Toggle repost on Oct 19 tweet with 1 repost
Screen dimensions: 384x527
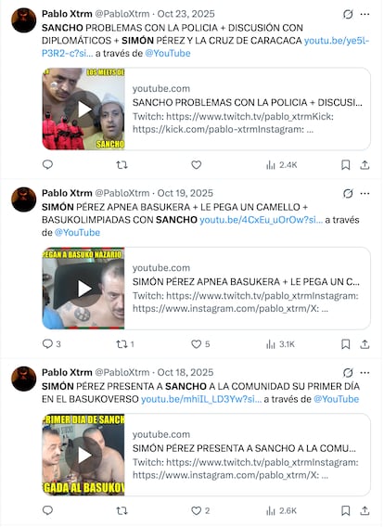[x=125, y=344]
